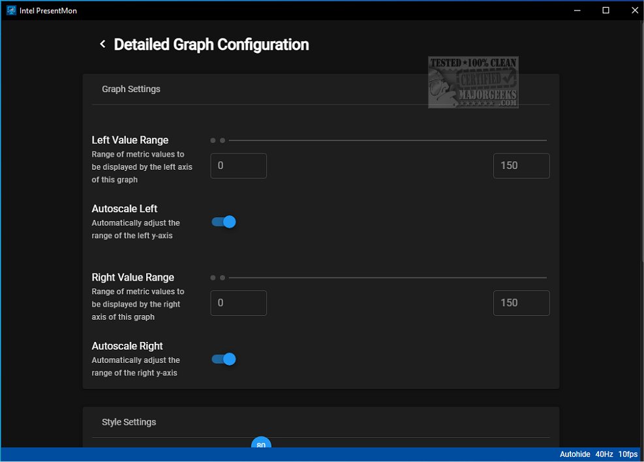Click the Intel PresentMon app icon in title bar
This screenshot has height=462, width=644.
11,10
